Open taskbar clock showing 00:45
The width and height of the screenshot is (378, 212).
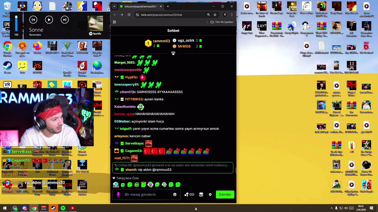click(x=361, y=208)
